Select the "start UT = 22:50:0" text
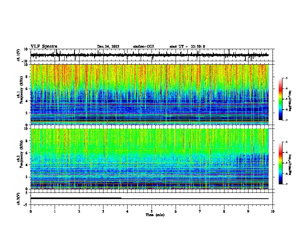The width and height of the screenshot is (307, 237). point(187,46)
